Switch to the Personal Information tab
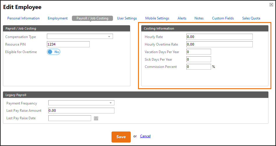This screenshot has width=276, height=146. click(23, 18)
